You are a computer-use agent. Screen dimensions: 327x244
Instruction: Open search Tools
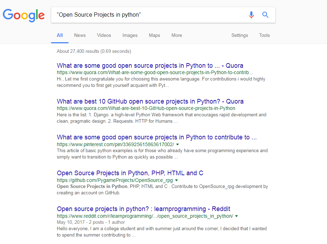pos(264,35)
